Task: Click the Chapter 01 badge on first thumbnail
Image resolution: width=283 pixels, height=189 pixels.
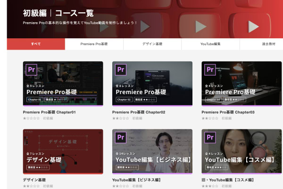Action: coord(34,100)
